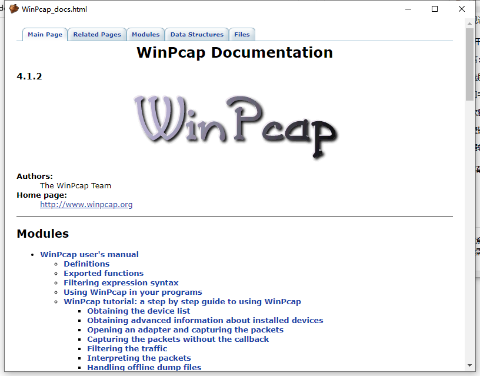Open Interpreting the packets link
This screenshot has width=480, height=376.
pyautogui.click(x=139, y=358)
